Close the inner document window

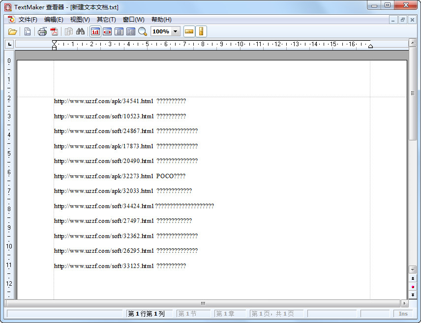click(412, 20)
